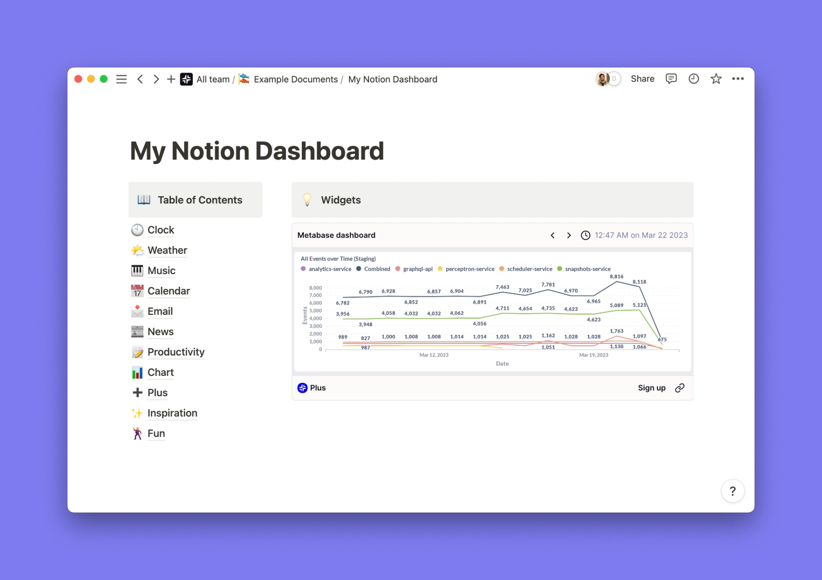The width and height of the screenshot is (822, 580).
Task: Open the Fun link
Action: [x=156, y=434]
